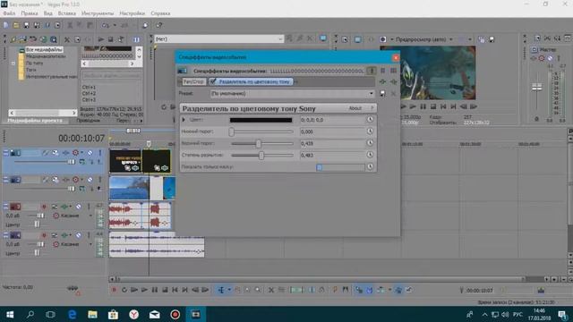Open automation mode Касание dropdown on audio track 4
This screenshot has width=573, height=322.
[x=90, y=244]
